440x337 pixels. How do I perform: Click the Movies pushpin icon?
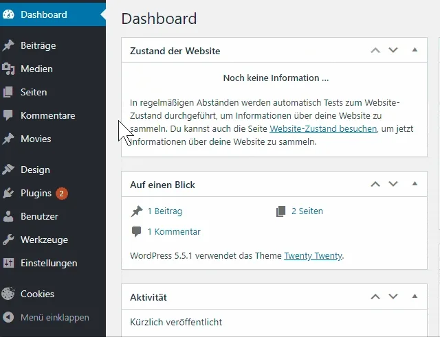tap(8, 139)
